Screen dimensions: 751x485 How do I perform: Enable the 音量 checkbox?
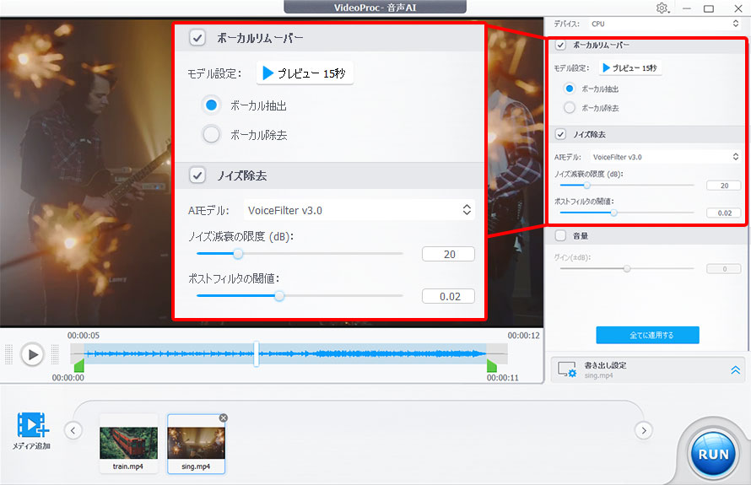(x=560, y=235)
